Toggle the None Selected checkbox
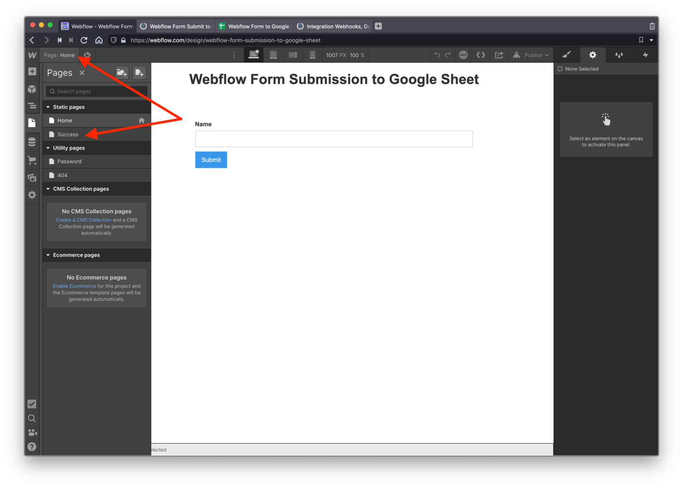The image size is (683, 488). [x=560, y=69]
